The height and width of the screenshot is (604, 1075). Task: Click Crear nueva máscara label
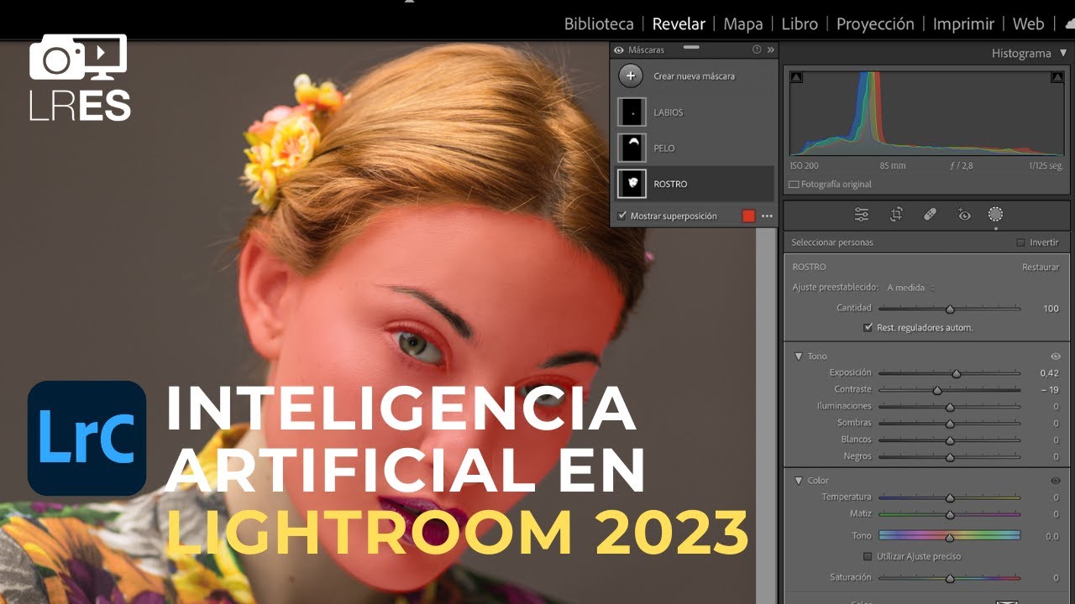694,76
